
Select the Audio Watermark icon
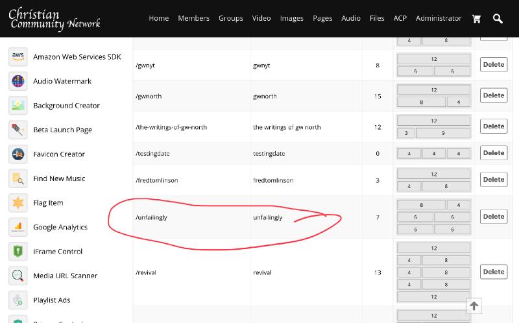[x=18, y=81]
